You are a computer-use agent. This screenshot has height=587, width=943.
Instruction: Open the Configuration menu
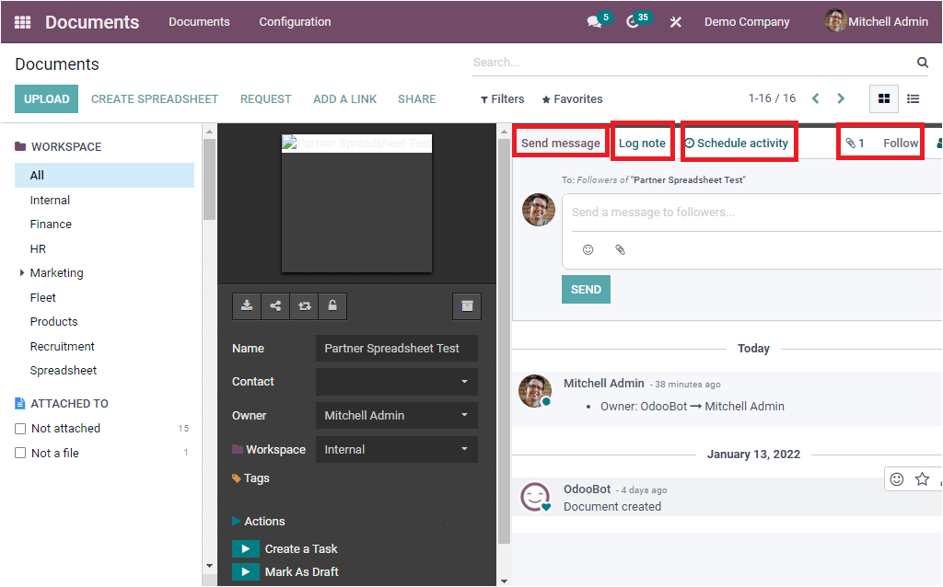[295, 22]
